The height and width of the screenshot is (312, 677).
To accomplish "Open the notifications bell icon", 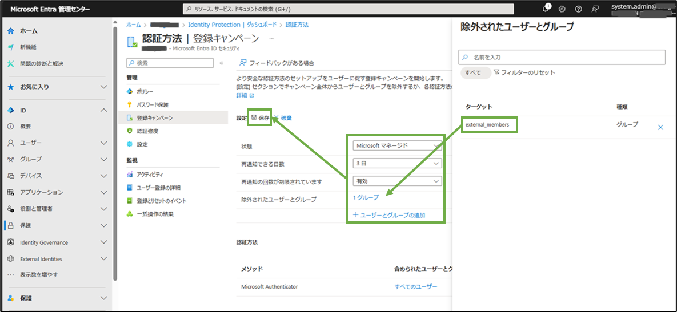I will (546, 9).
